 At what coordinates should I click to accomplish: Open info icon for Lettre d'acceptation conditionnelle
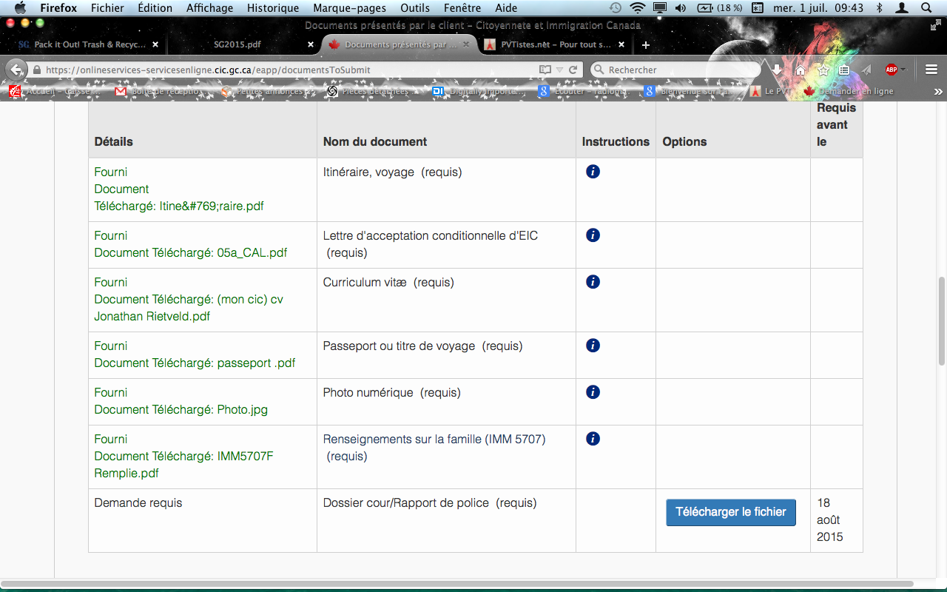(593, 235)
